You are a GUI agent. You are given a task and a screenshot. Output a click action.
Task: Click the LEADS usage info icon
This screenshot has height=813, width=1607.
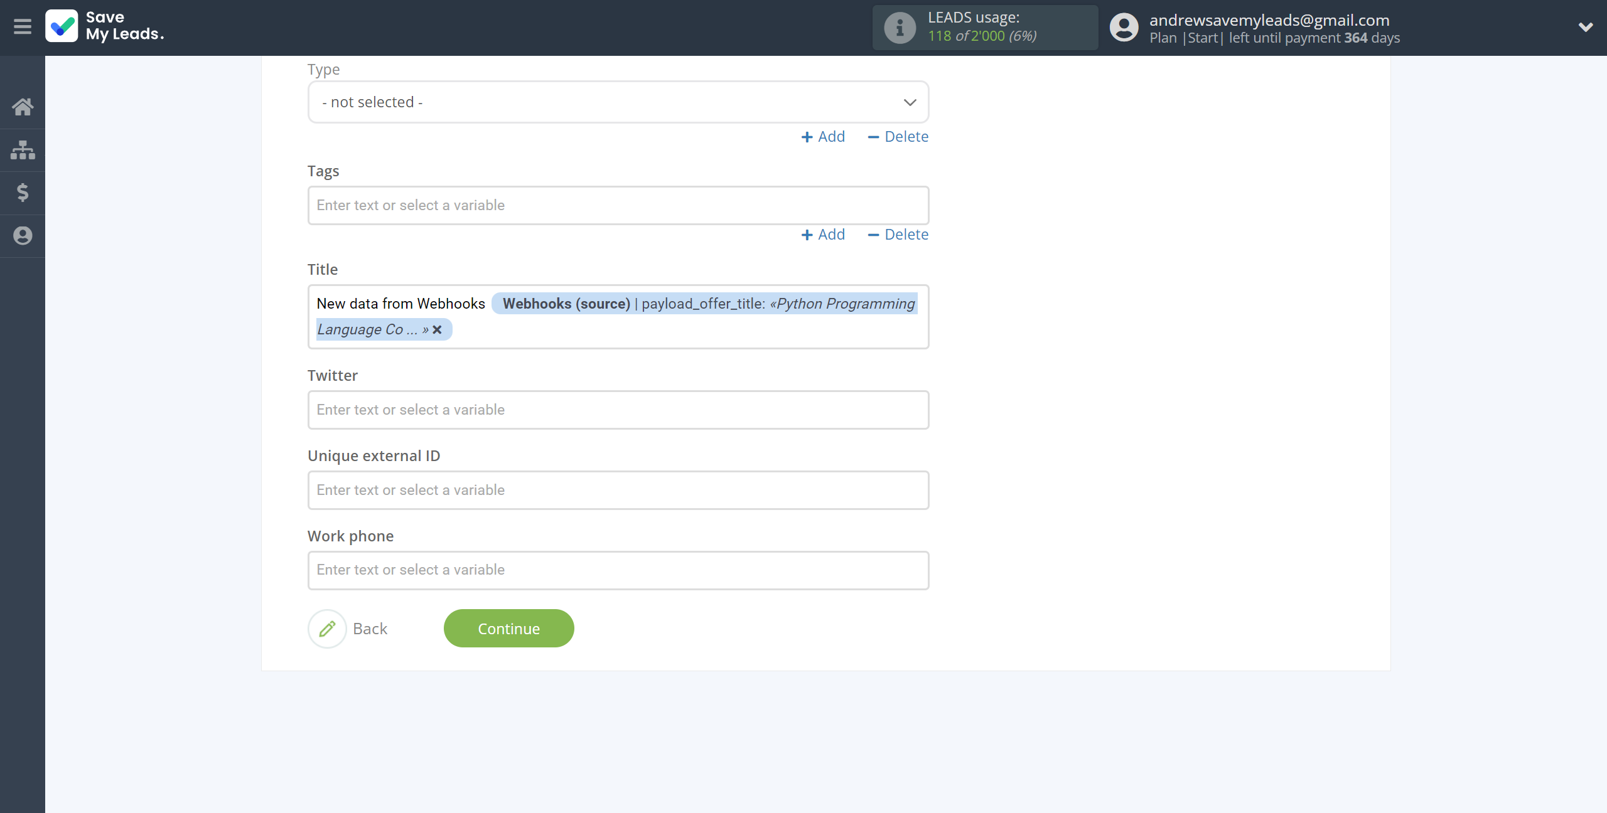[900, 28]
